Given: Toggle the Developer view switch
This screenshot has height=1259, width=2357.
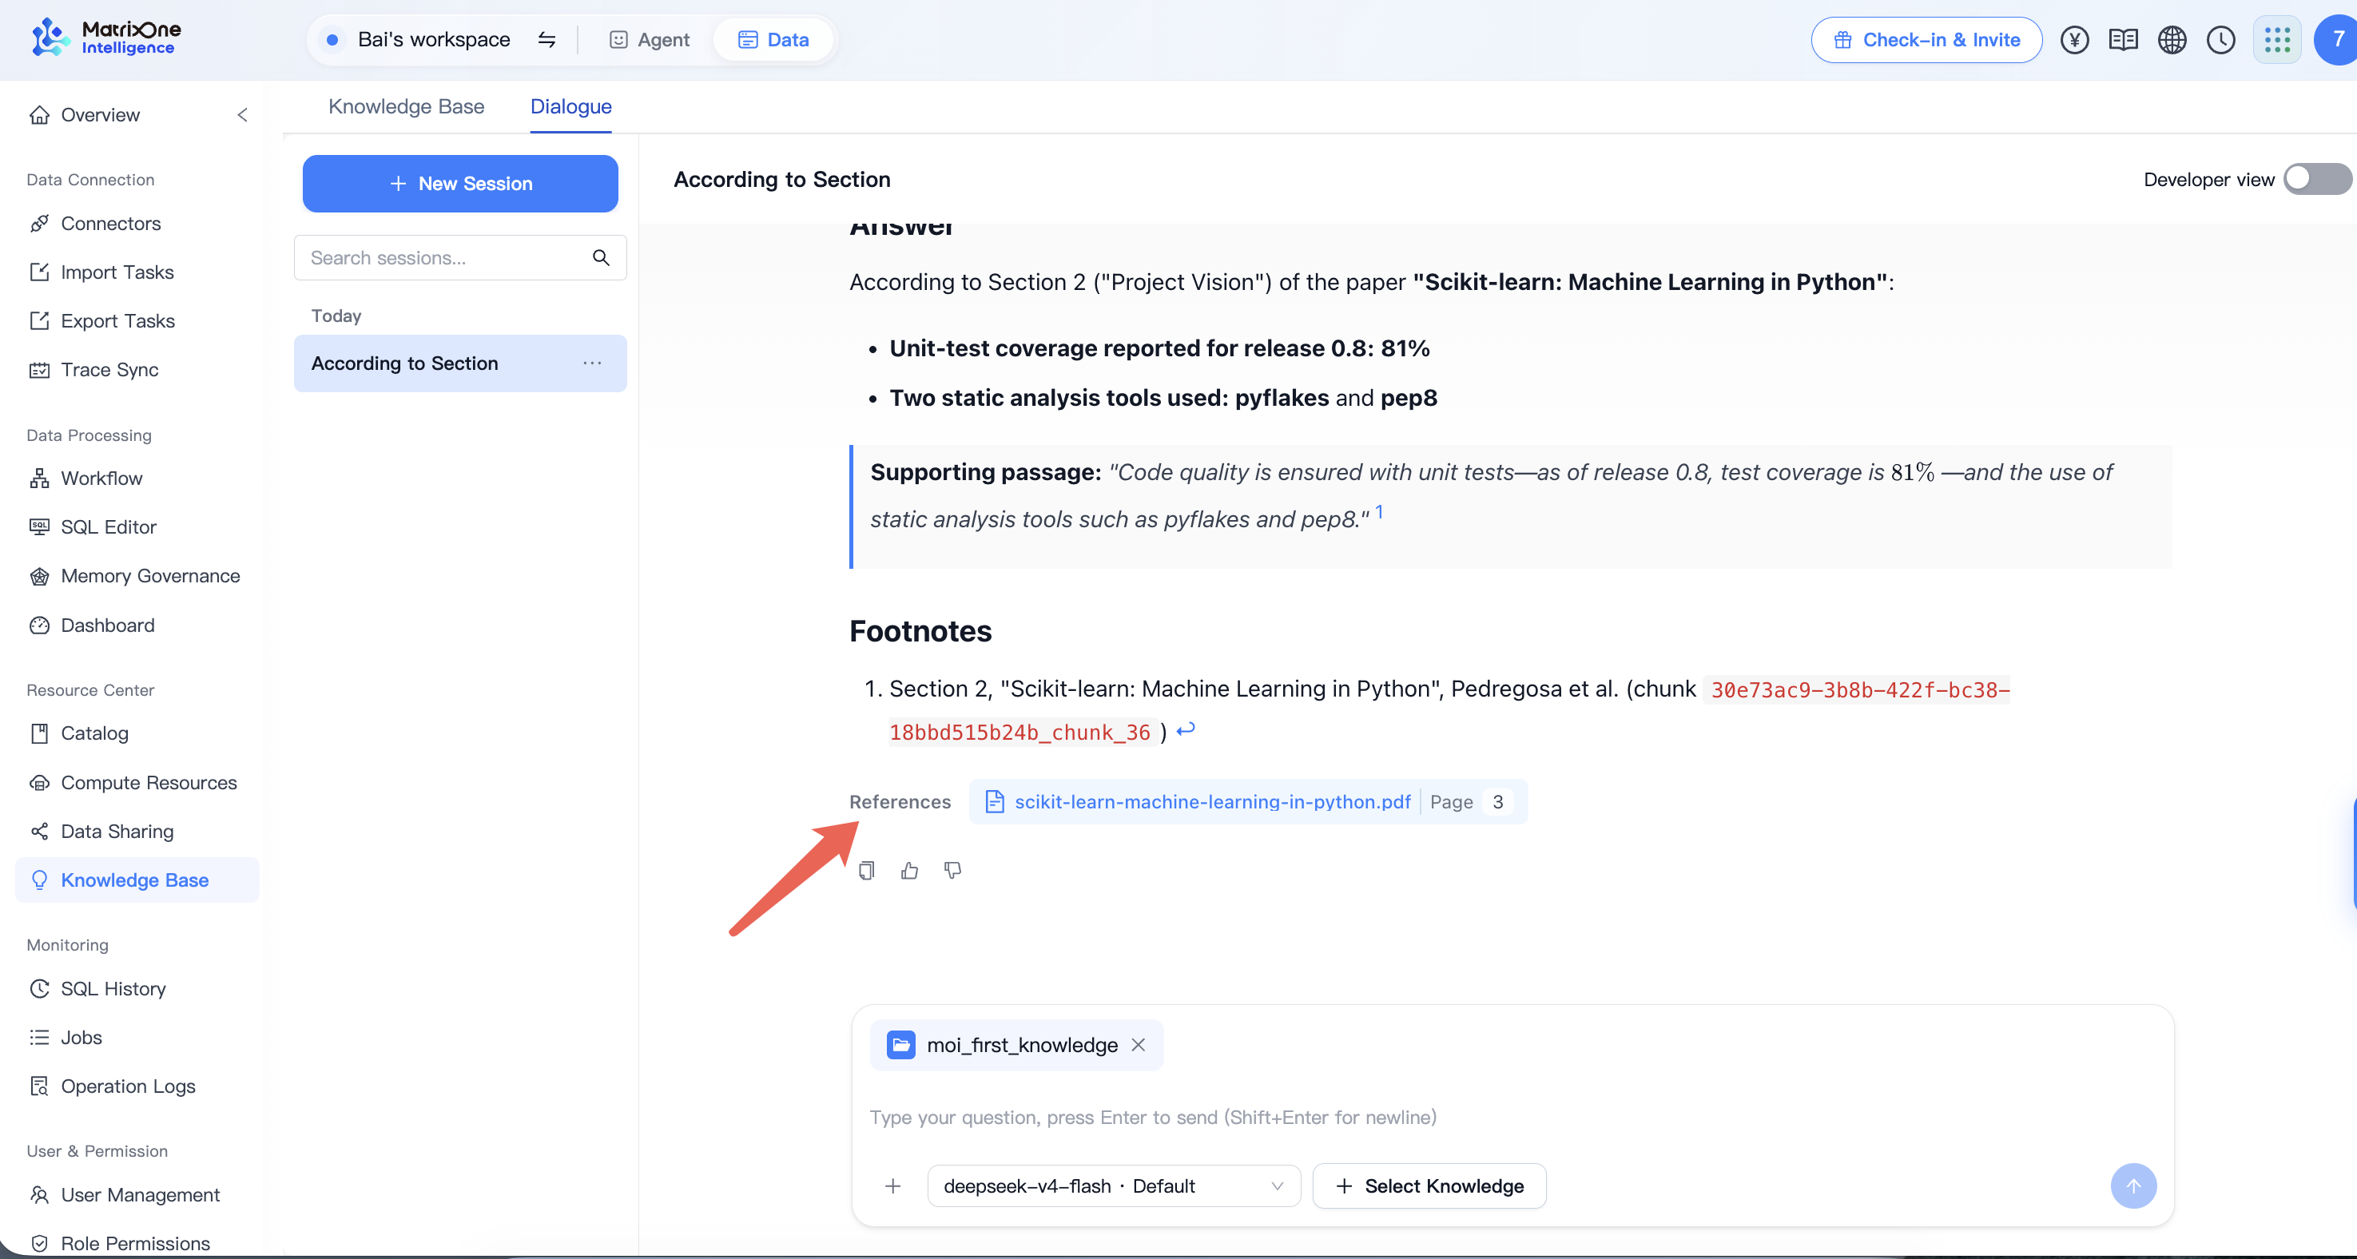Looking at the screenshot, I should click(x=2317, y=179).
